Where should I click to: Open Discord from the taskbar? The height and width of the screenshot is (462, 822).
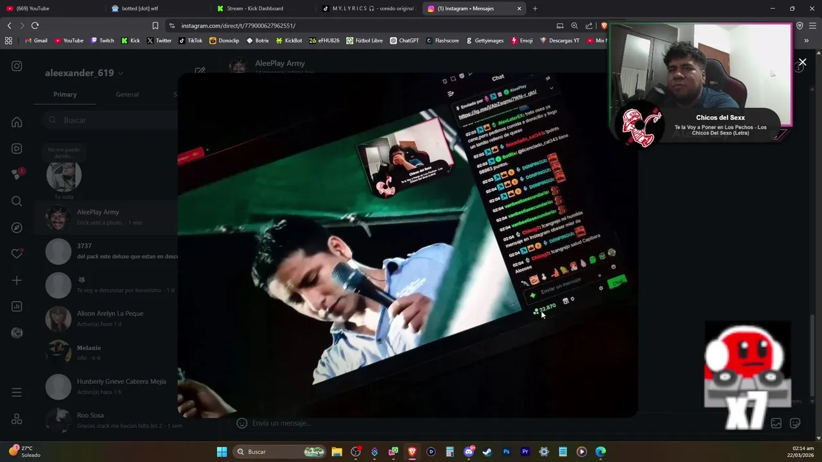469,452
